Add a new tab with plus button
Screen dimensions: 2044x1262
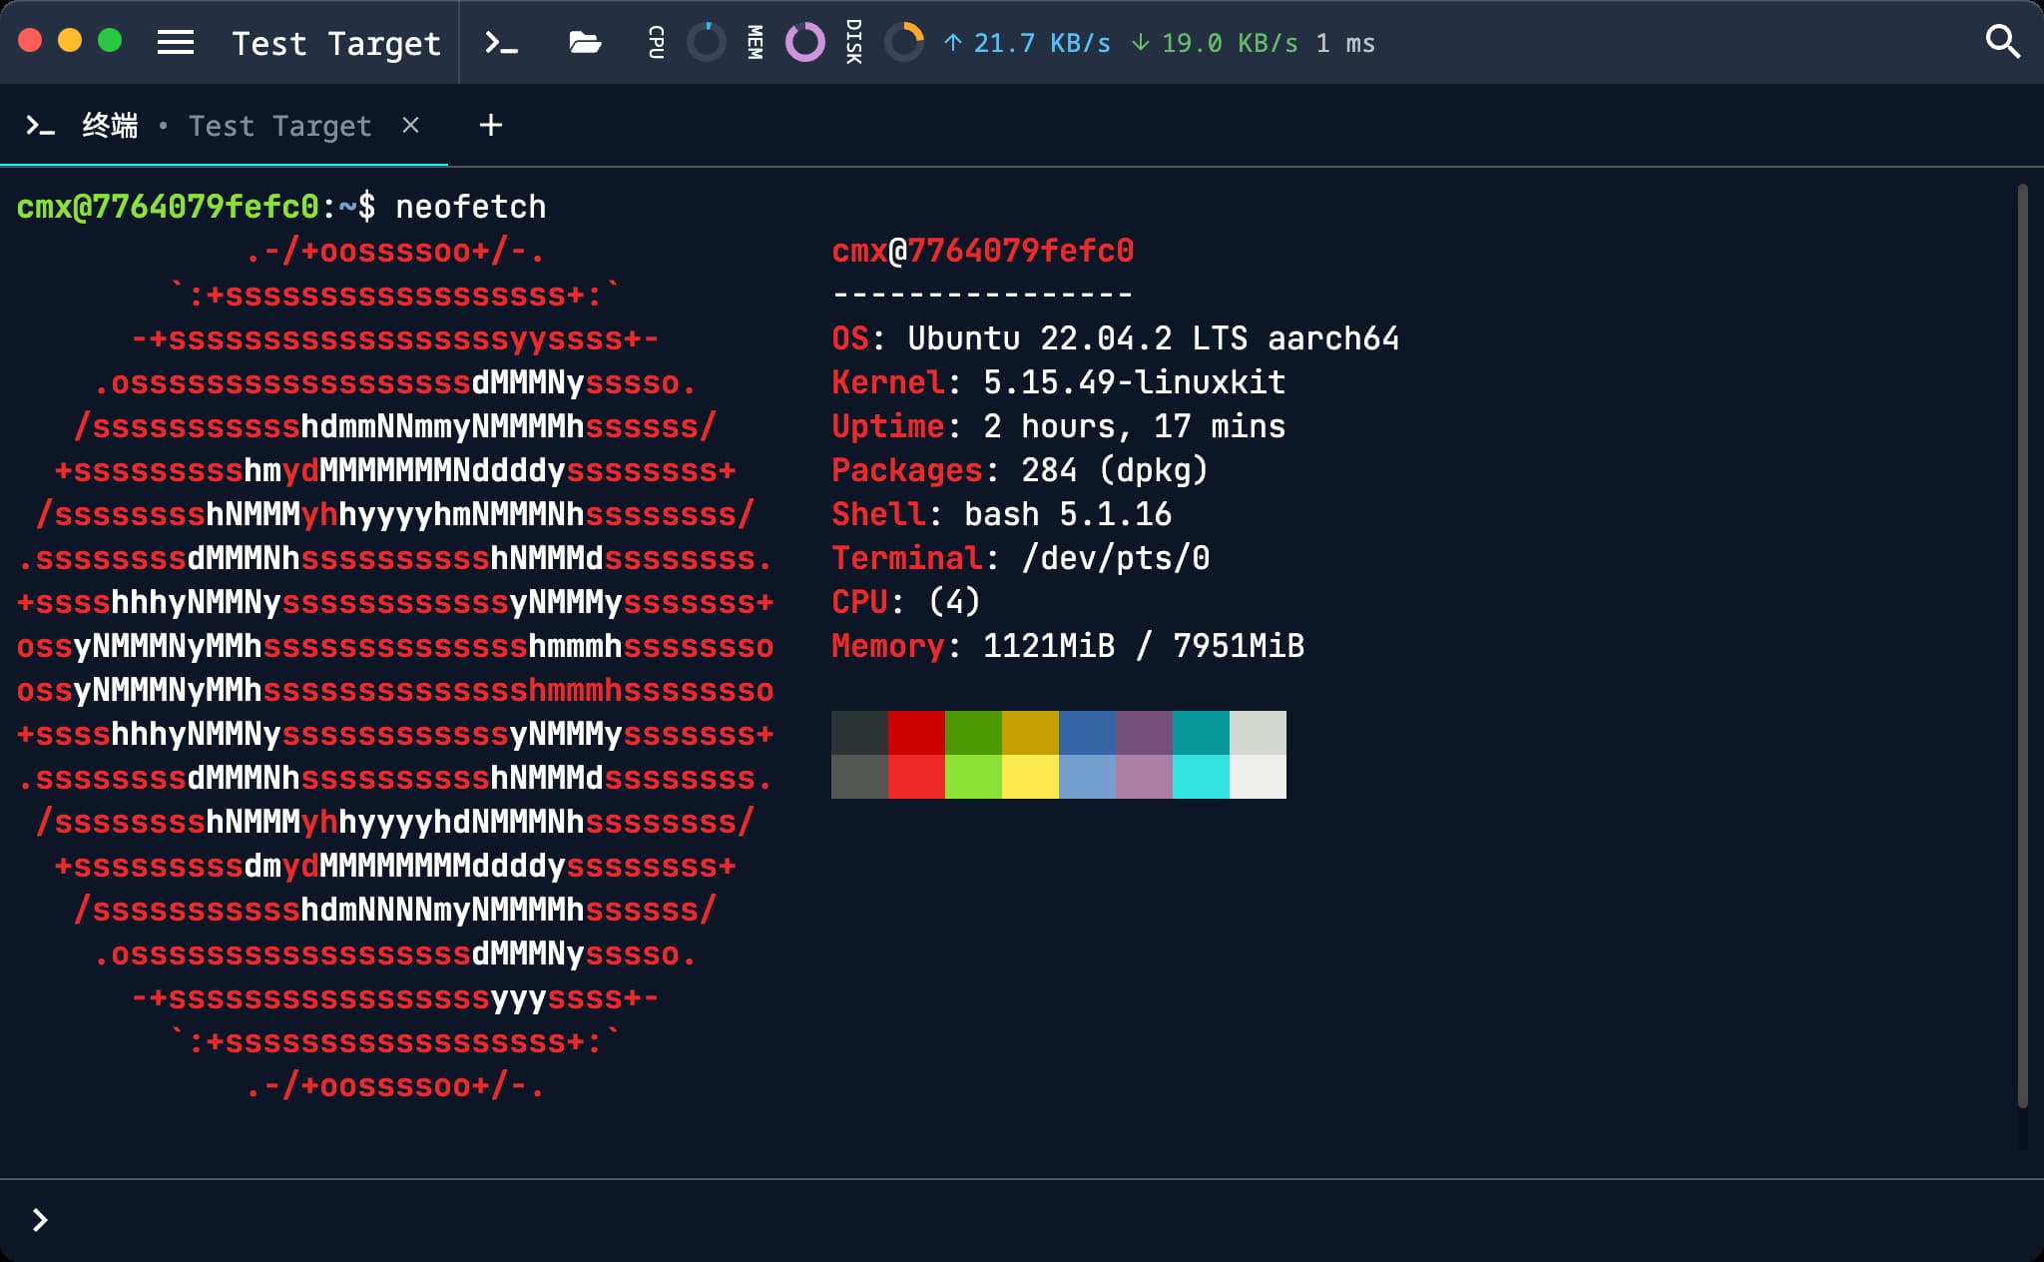pos(490,125)
